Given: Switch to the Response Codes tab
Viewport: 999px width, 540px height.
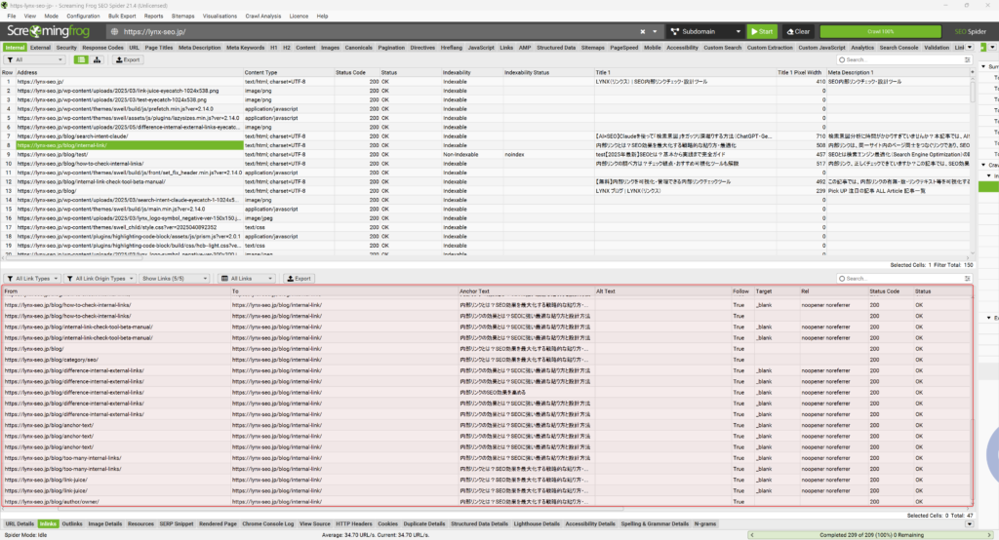Looking at the screenshot, I should (102, 47).
